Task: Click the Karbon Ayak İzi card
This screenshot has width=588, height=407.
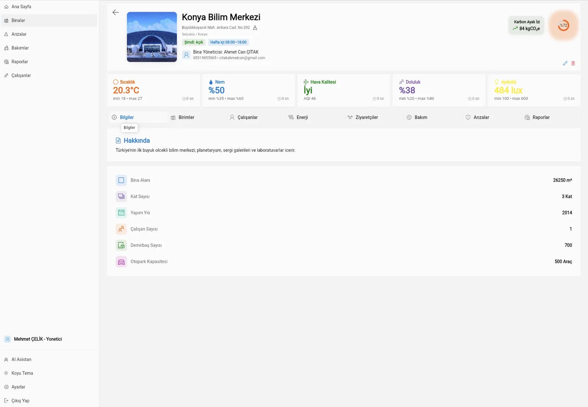Action: (x=526, y=25)
